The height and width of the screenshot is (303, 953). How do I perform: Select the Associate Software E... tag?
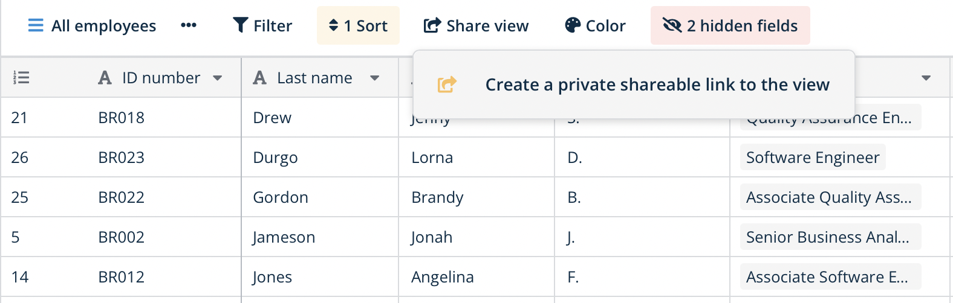coord(827,277)
